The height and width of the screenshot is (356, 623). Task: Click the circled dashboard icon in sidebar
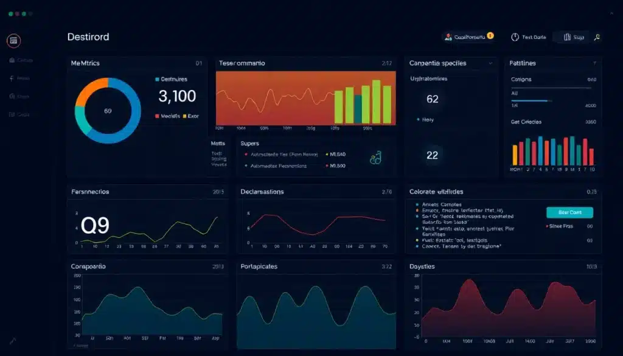point(13,41)
